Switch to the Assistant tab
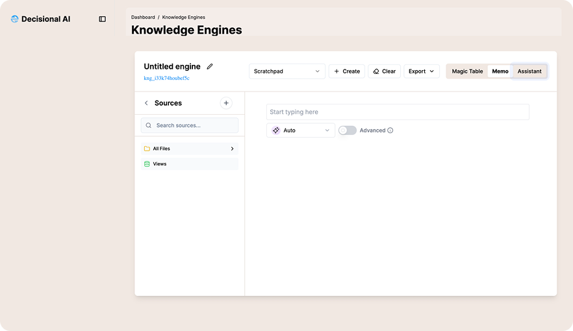 click(x=529, y=71)
